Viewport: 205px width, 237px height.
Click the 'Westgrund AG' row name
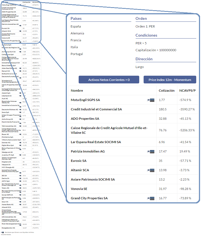(x=7, y=152)
